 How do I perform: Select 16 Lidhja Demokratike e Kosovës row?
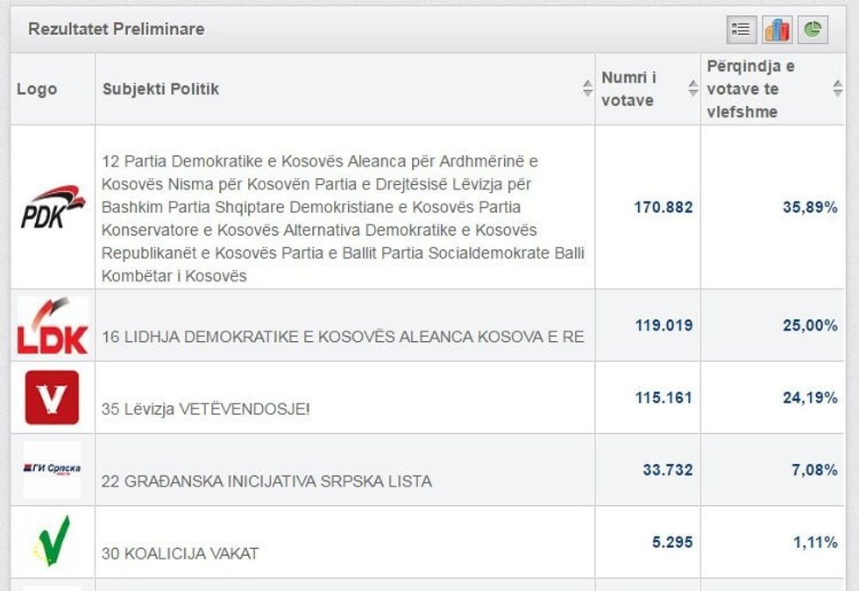[x=343, y=337]
